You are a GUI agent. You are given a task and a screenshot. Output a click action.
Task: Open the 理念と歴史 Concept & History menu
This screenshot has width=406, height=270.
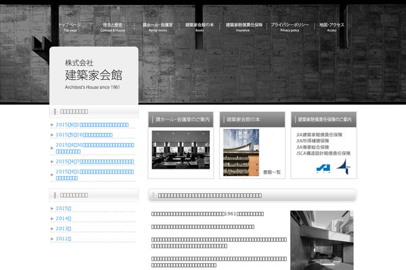click(112, 27)
